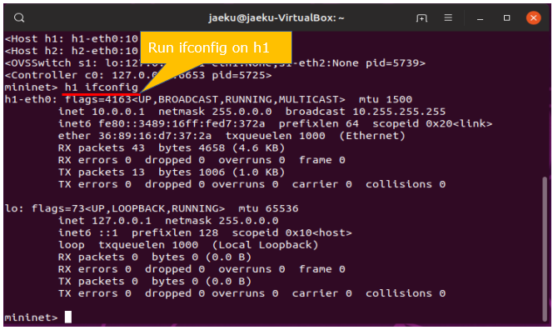The image size is (553, 330).
Task: Click the Controller c0 line
Action: click(138, 75)
